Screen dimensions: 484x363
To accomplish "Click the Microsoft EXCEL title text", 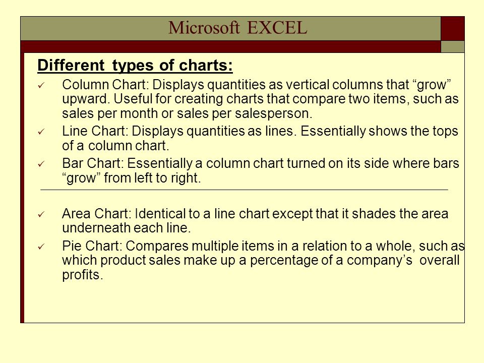I will [237, 28].
